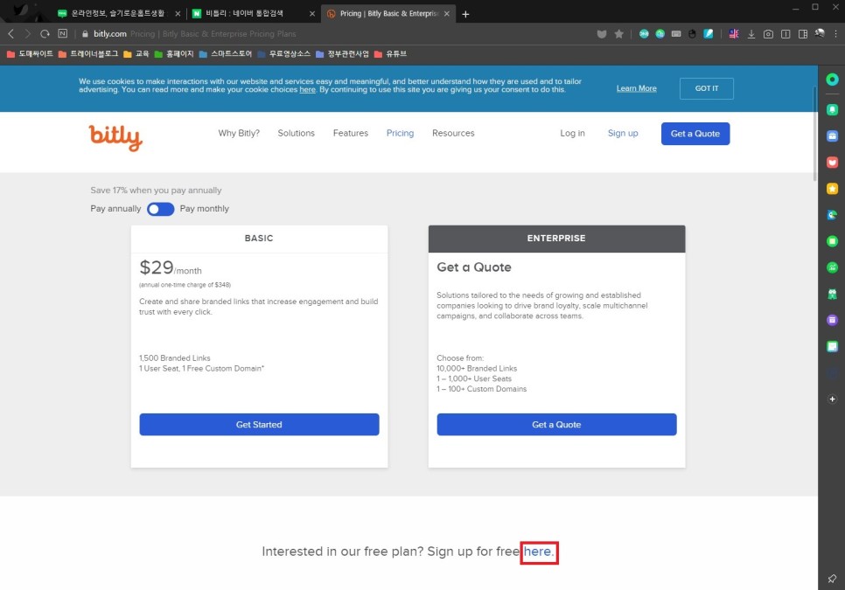Open the teal round extension icon
This screenshot has width=845, height=590.
[x=644, y=34]
